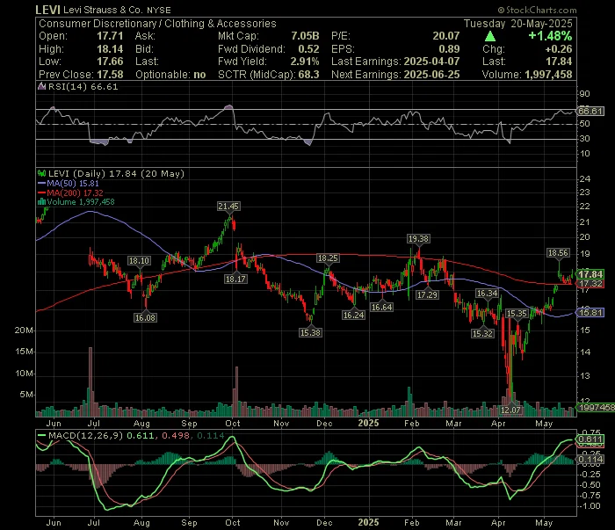Click the +1.48% percent change value
Image resolution: width=615 pixels, height=530 pixels.
click(550, 36)
